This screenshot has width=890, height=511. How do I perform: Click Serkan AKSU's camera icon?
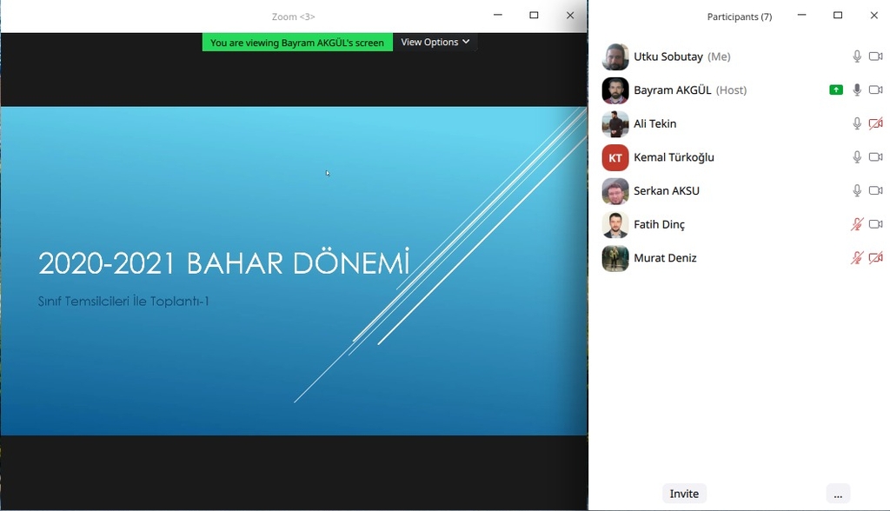click(x=876, y=190)
